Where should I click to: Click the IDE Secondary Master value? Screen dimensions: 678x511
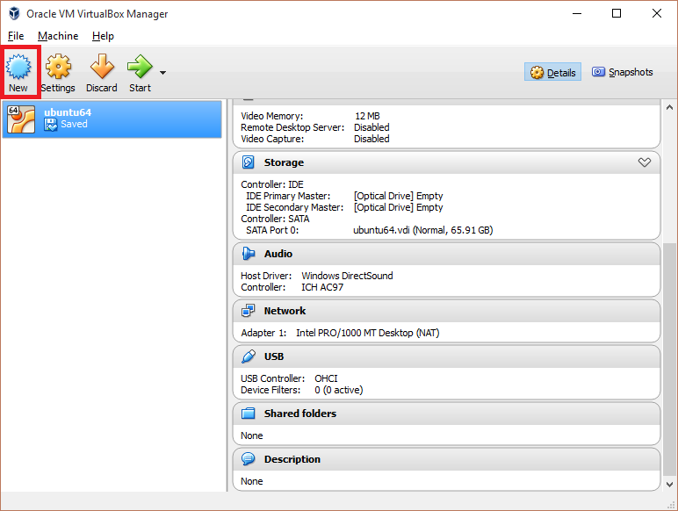point(398,207)
